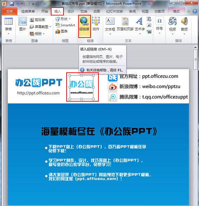Select the 插入 (Insert) tab
The height and width of the screenshot is (206, 199).
pos(57,11)
